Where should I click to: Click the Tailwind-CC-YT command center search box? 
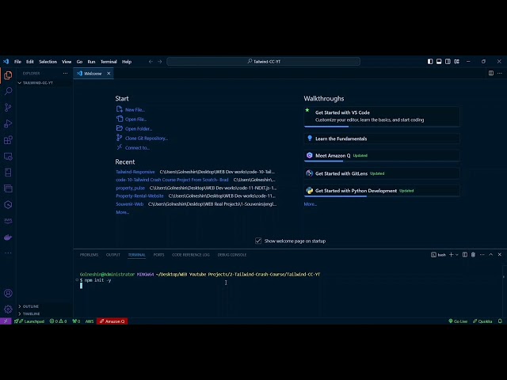pyautogui.click(x=263, y=61)
